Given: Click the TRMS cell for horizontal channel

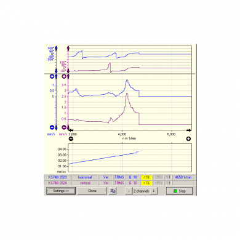Looking at the screenshot, I should pos(119,177).
